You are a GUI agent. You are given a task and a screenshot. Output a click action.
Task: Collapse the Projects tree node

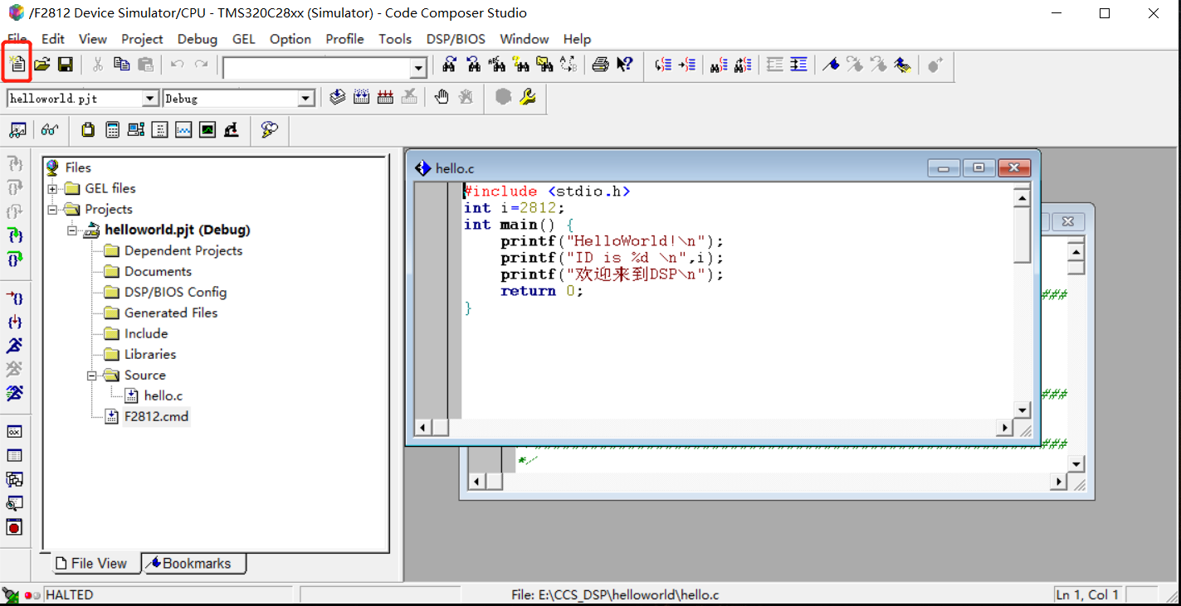[x=52, y=210]
